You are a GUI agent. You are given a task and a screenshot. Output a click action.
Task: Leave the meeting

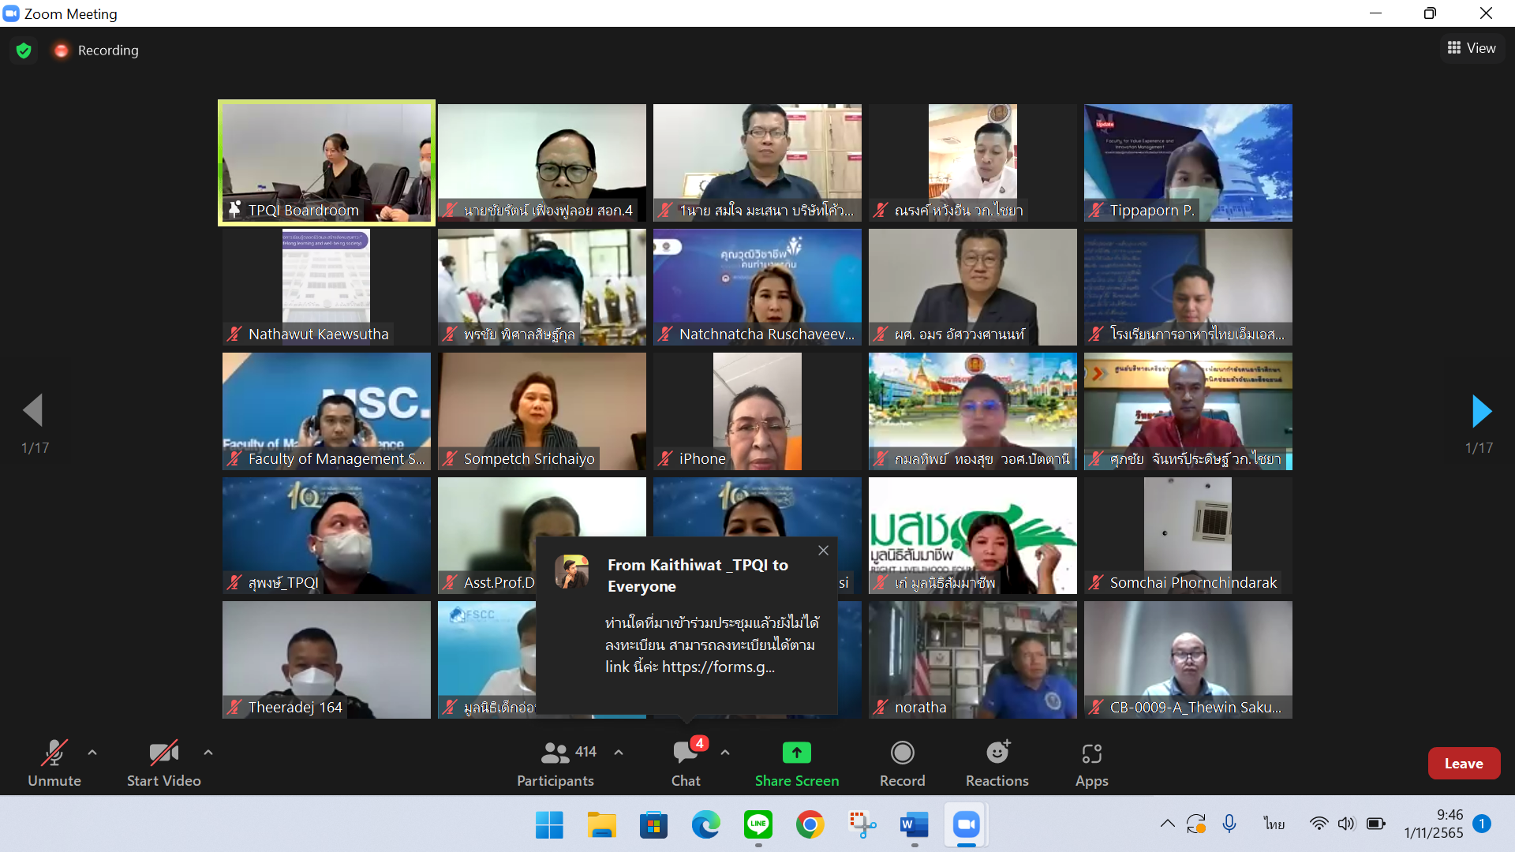[x=1464, y=763]
